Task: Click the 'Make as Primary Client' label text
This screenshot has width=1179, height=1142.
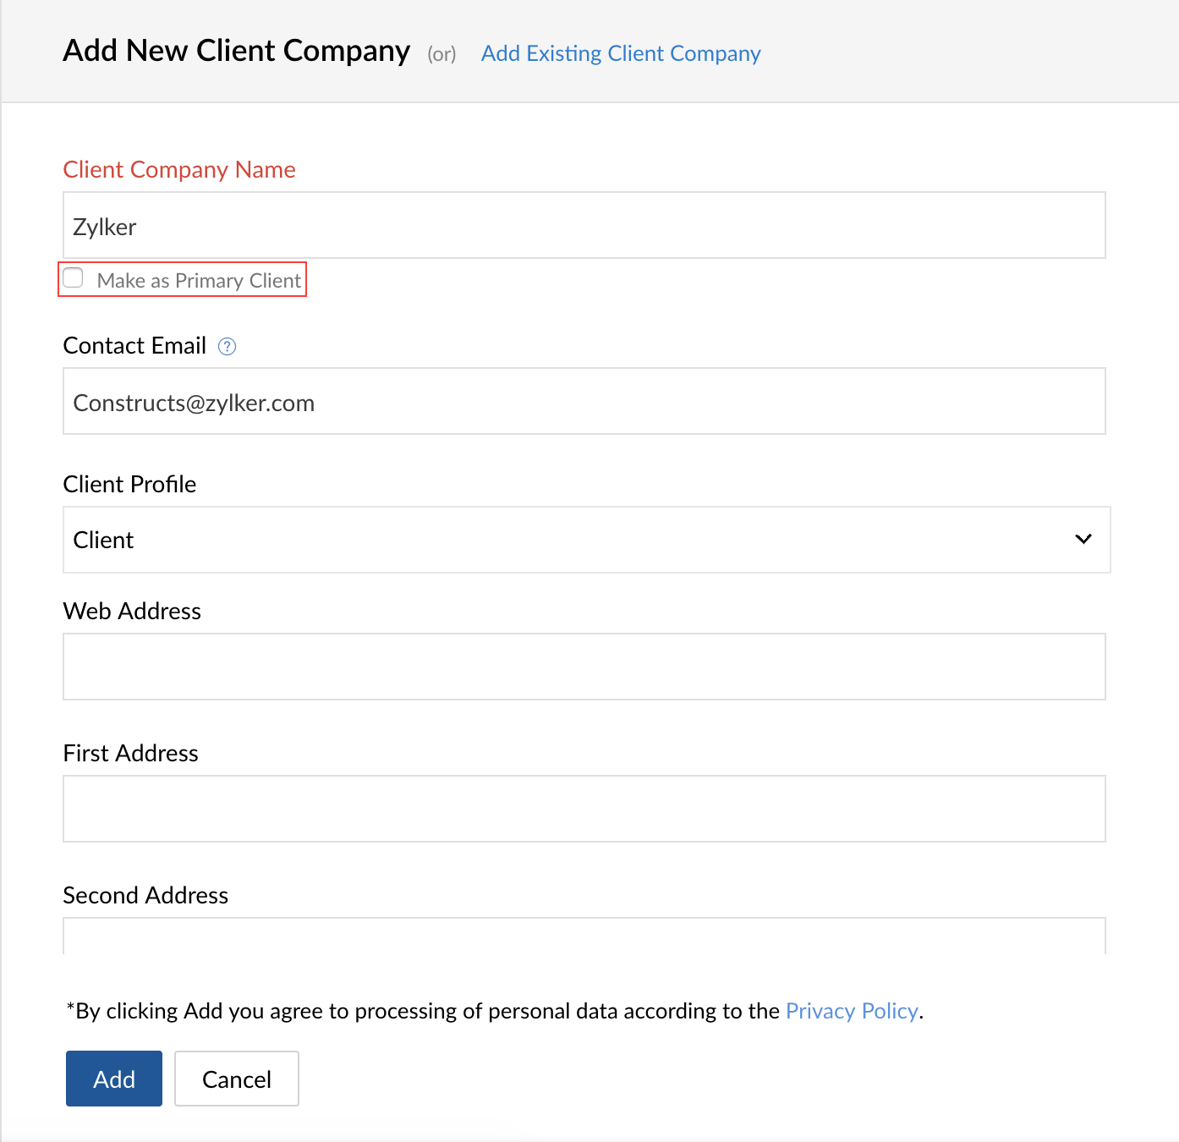Action: pyautogui.click(x=199, y=281)
